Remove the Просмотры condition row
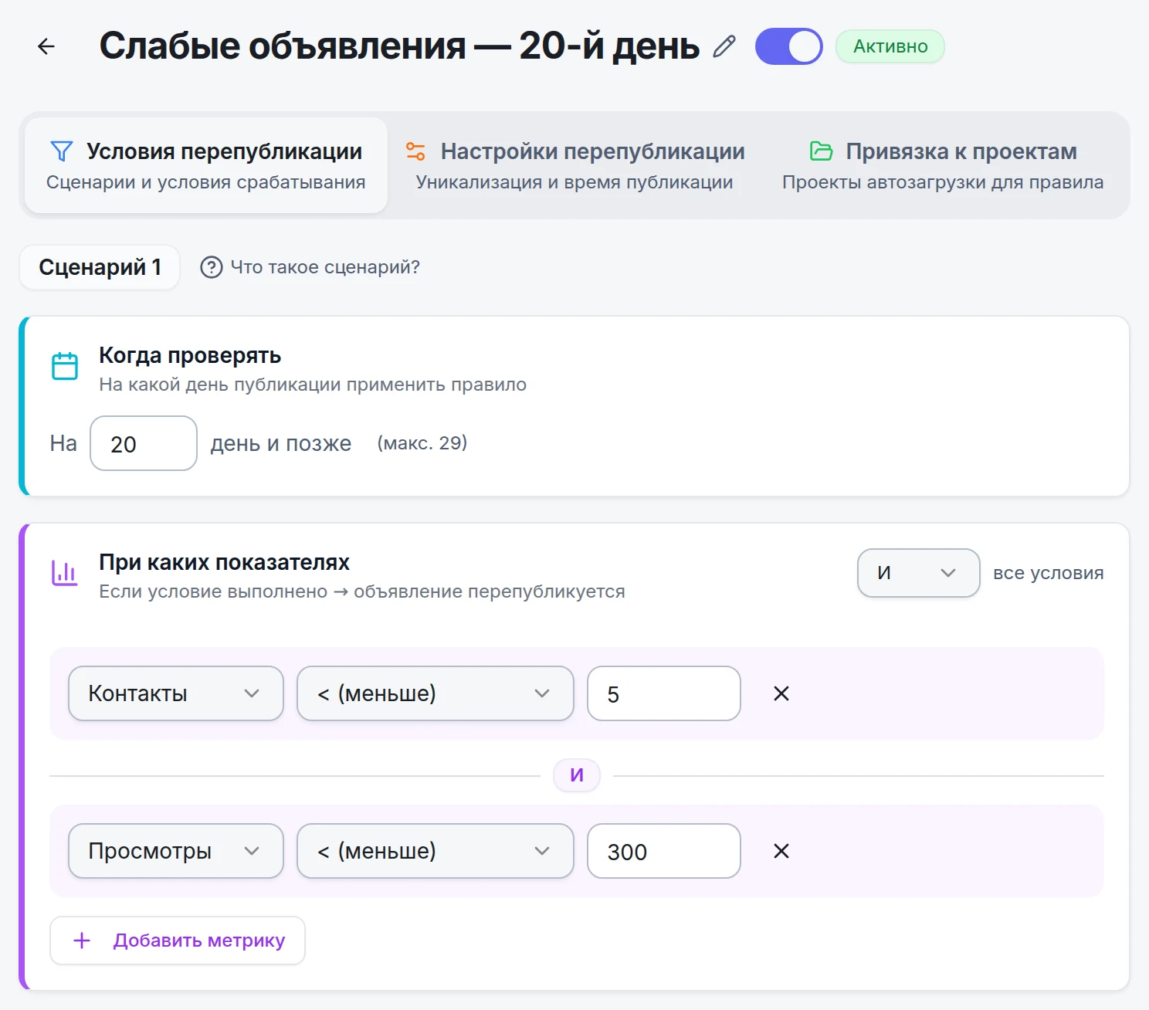Screen dimensions: 1149x1010 tap(781, 851)
